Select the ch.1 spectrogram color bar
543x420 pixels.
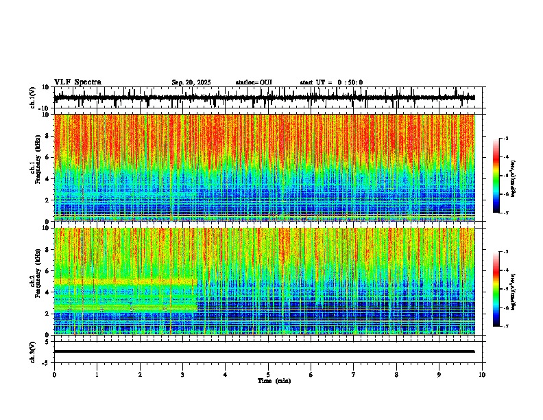tap(496, 176)
